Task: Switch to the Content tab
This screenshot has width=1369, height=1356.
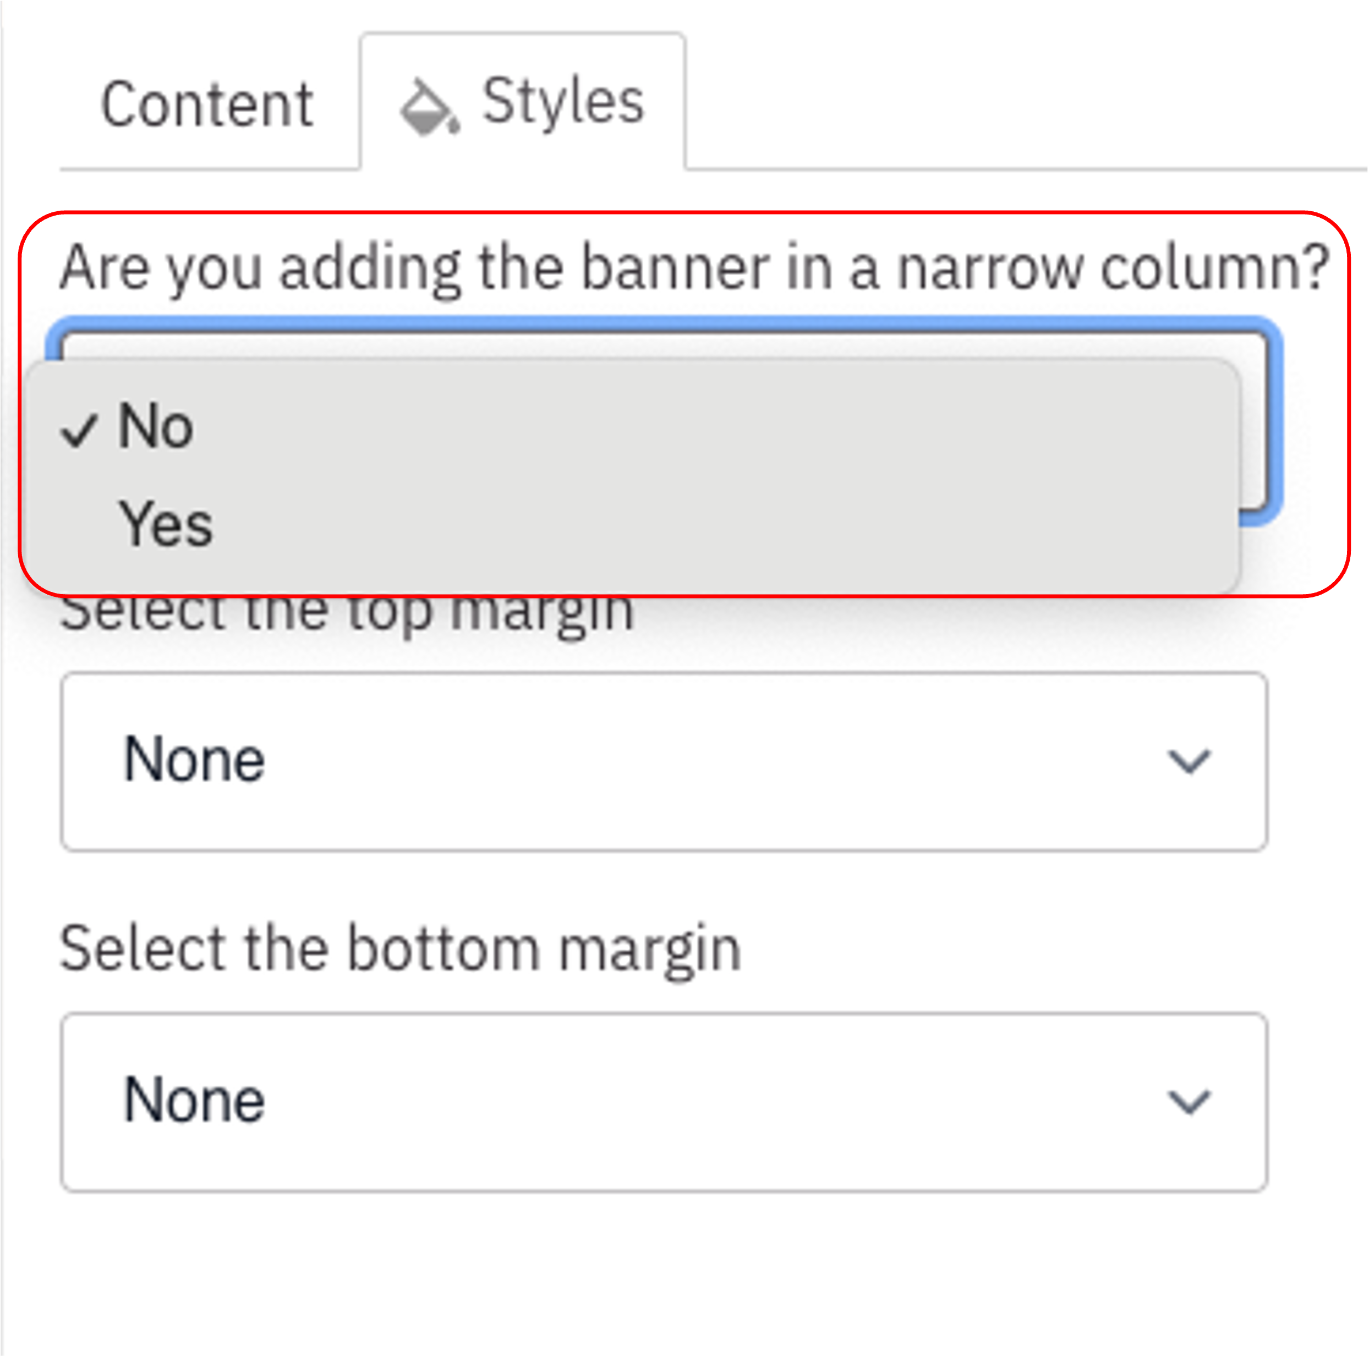Action: point(207,105)
